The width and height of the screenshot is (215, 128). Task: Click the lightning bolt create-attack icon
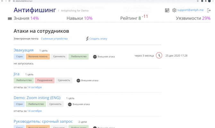[x=87, y=39]
